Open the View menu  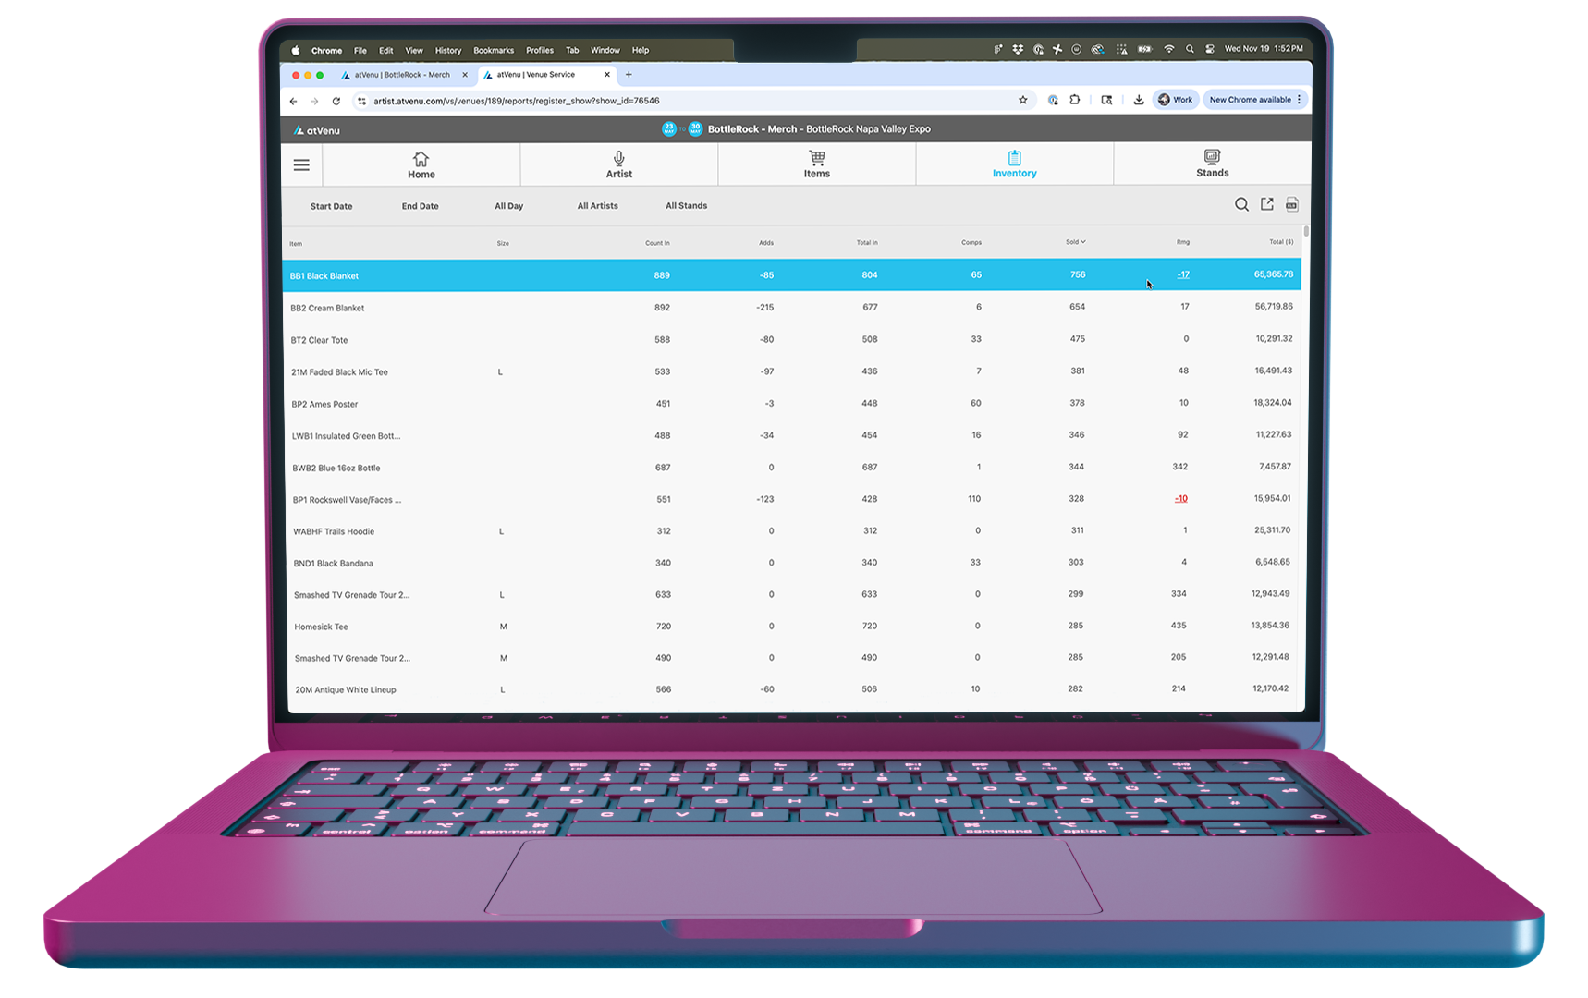point(414,51)
